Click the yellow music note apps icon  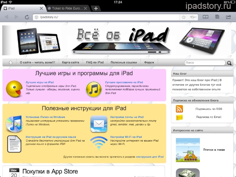pyautogui.click(x=94, y=89)
